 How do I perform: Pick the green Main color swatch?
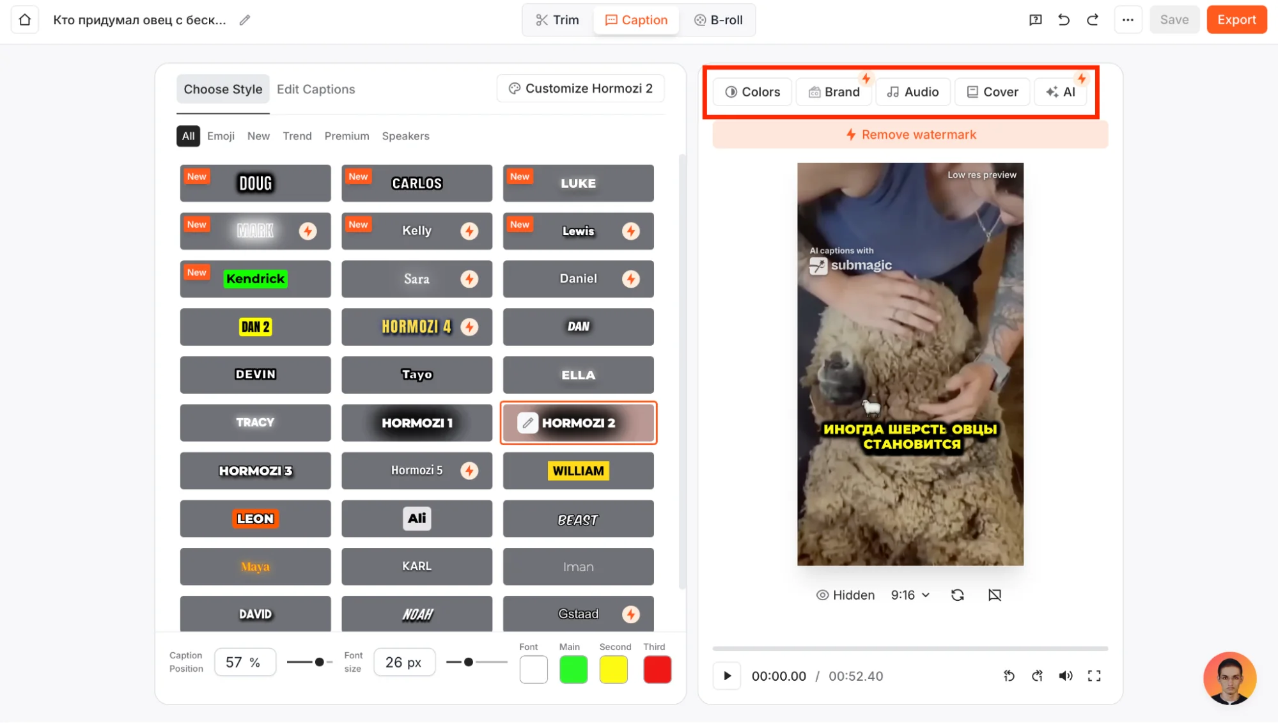(573, 670)
